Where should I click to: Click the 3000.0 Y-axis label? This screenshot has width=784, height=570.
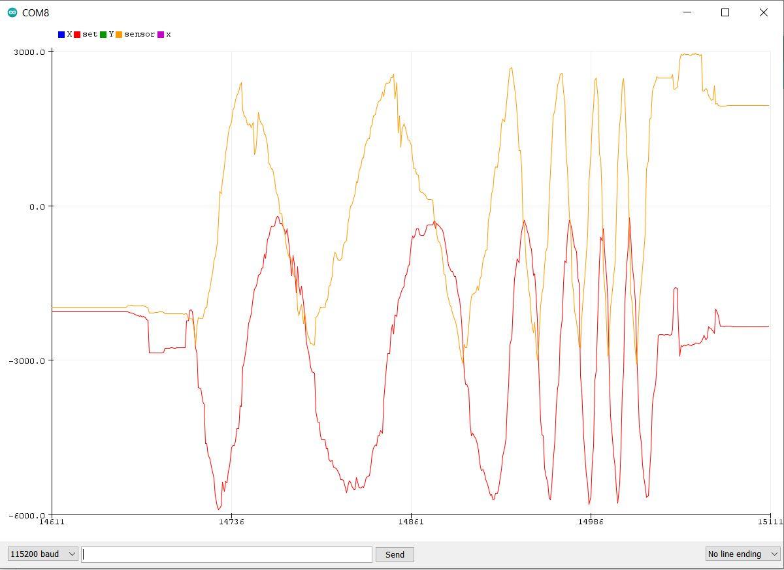(29, 52)
